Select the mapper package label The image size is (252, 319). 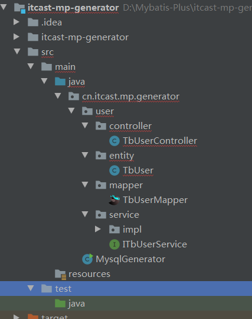pyautogui.click(x=126, y=186)
